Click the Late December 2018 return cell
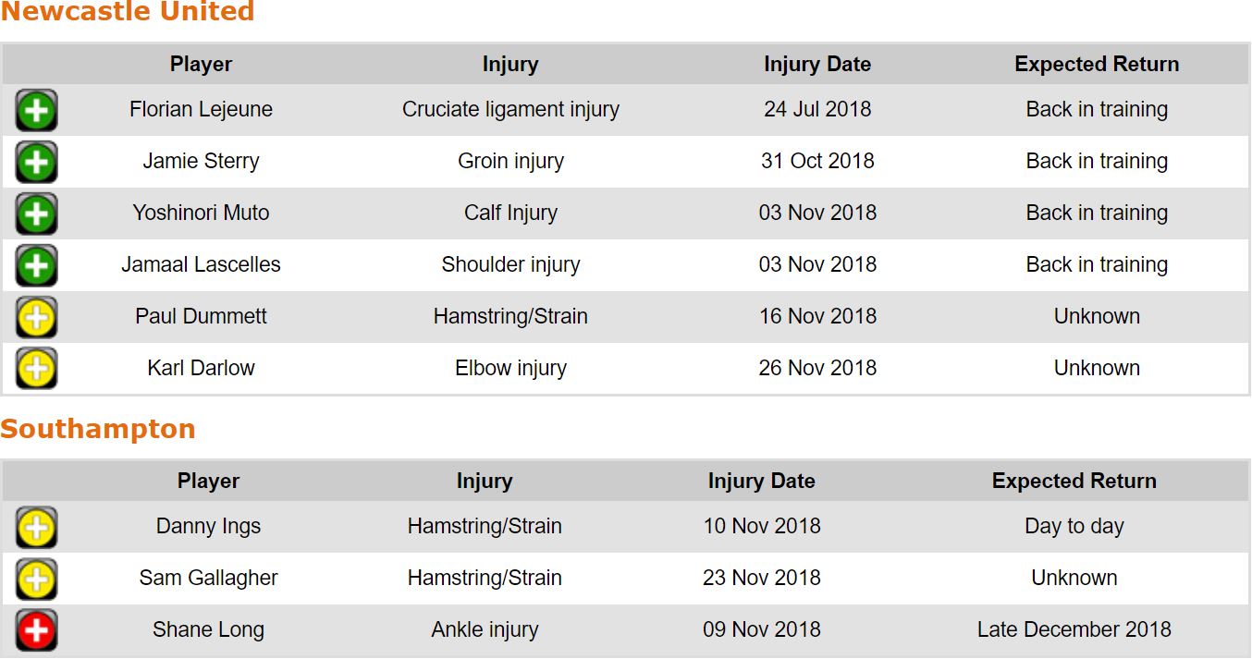This screenshot has height=659, width=1252. click(1074, 630)
